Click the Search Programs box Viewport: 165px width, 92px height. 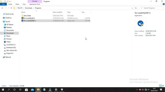[151, 8]
